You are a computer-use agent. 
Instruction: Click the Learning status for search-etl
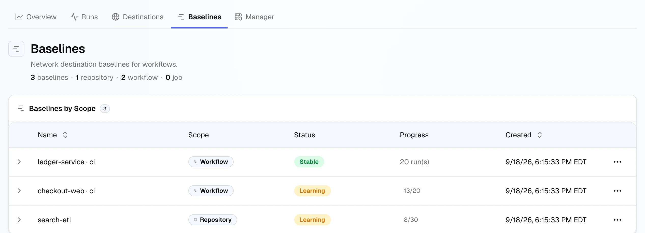click(x=312, y=220)
